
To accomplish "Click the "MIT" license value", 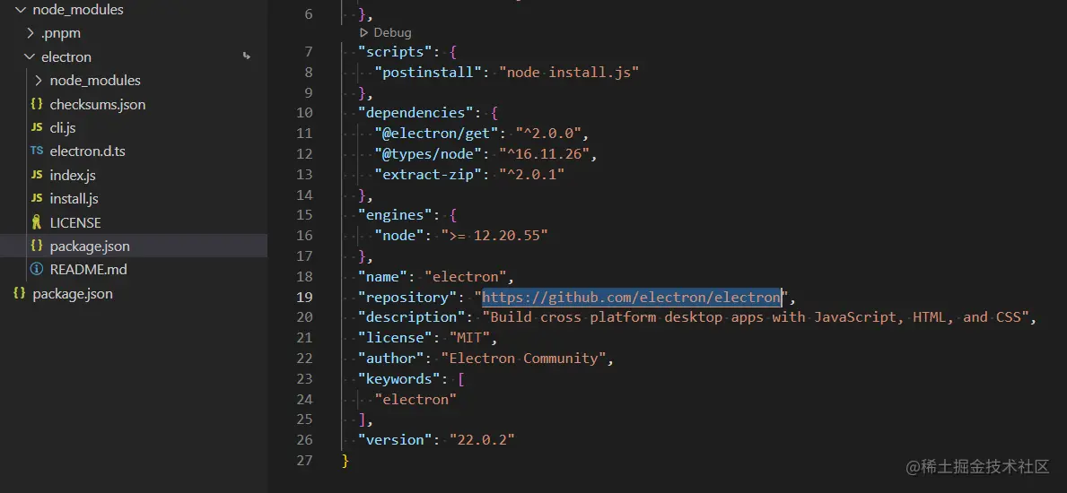I will tap(469, 338).
